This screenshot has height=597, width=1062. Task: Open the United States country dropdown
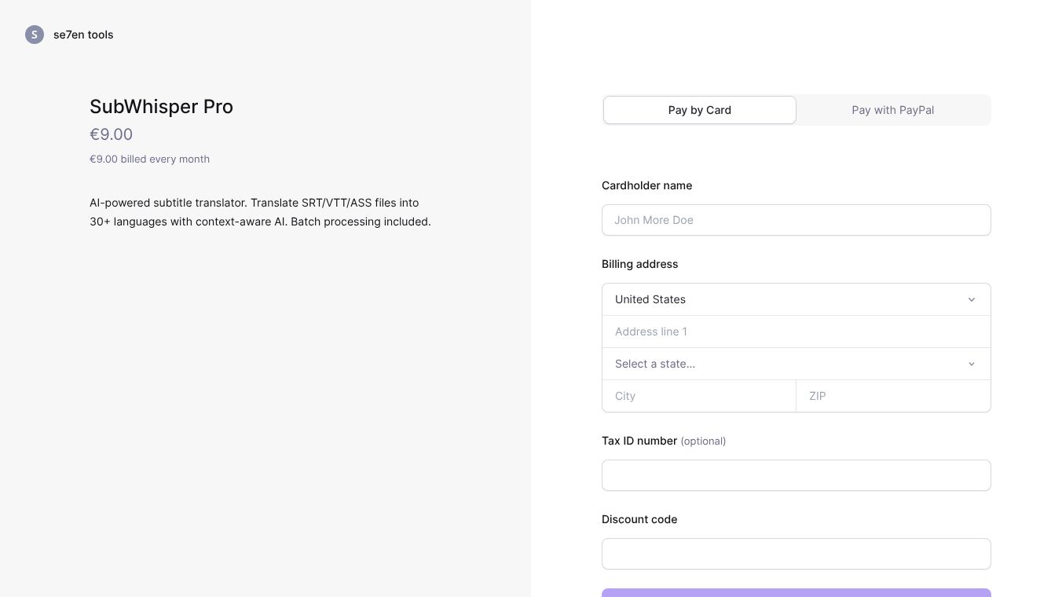point(786,299)
